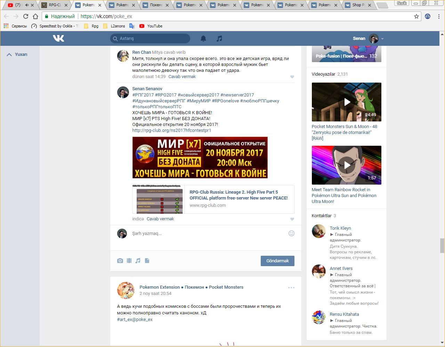Open the Videoyazılar section header
Screen dimensions: 445x347
point(323,74)
